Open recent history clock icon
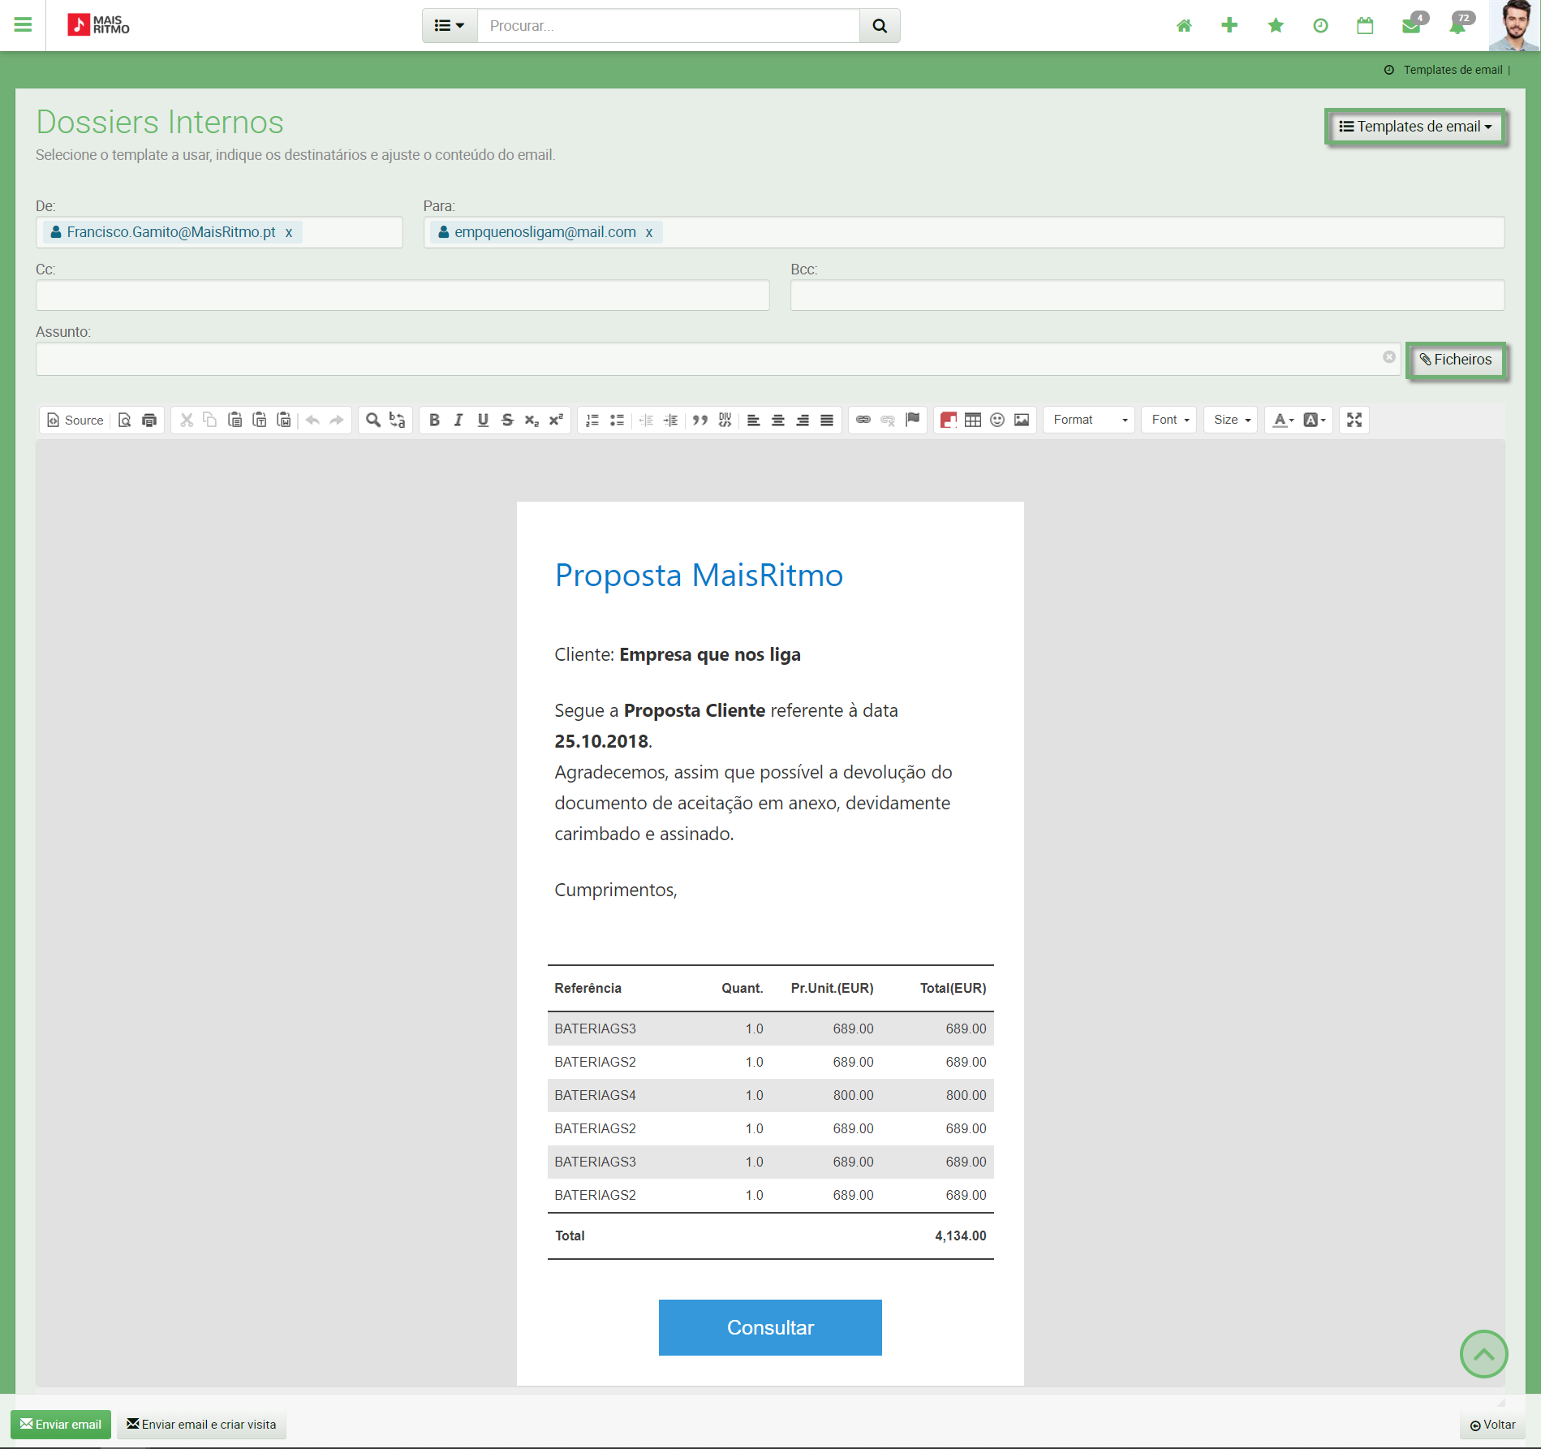Screen dimensions: 1541x1449 [x=1320, y=26]
